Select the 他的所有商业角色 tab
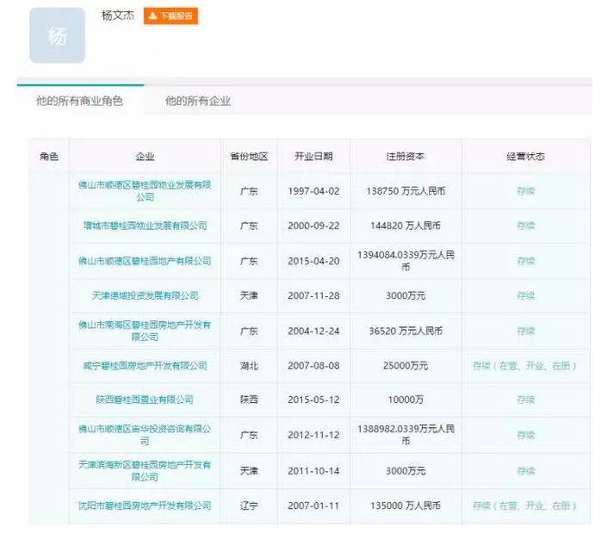Viewport: 608px width, 533px height. [x=79, y=101]
